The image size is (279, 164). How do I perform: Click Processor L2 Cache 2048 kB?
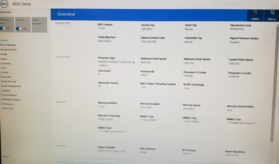pos(188,76)
